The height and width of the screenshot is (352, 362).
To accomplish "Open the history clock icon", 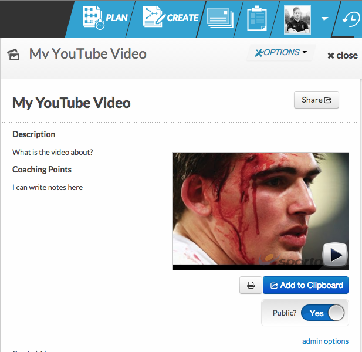I will 351,19.
